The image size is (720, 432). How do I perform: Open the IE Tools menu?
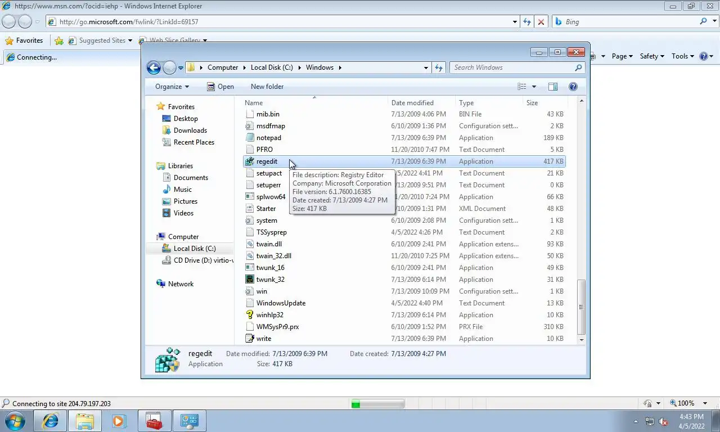coord(683,56)
